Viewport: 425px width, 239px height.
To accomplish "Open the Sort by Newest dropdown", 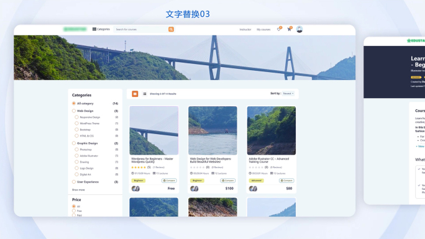I will coord(288,93).
